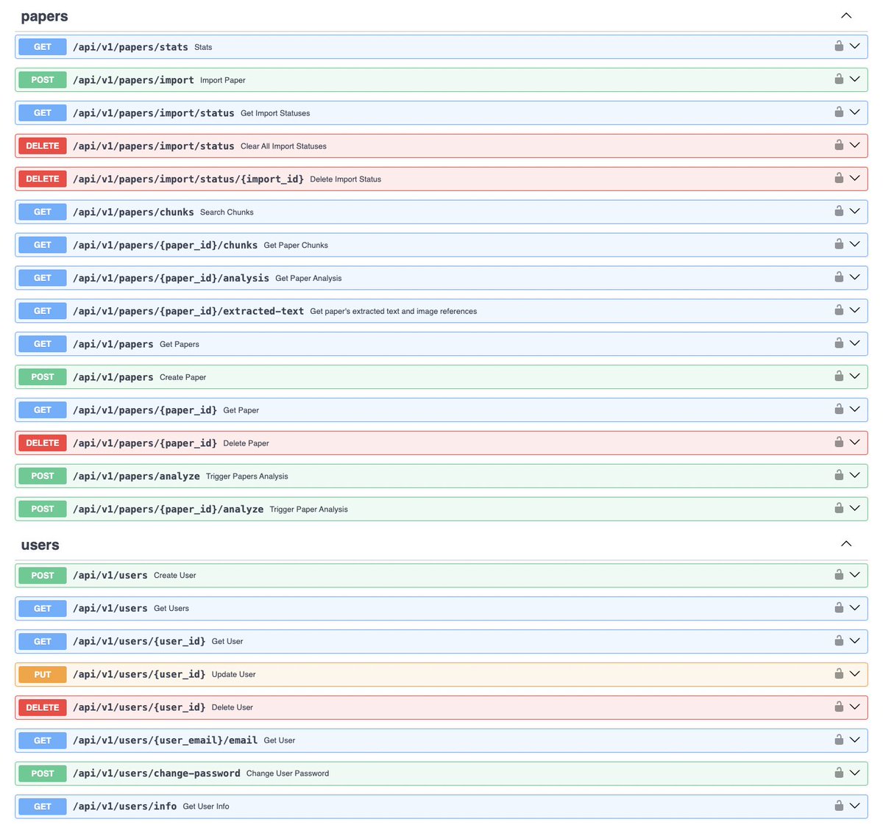Click the DELETE badge for Delete User
This screenshot has width=883, height=833.
click(43, 707)
